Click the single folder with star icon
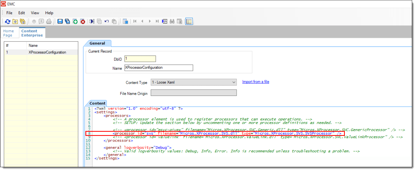The width and height of the screenshot is (416, 171). [15, 21]
